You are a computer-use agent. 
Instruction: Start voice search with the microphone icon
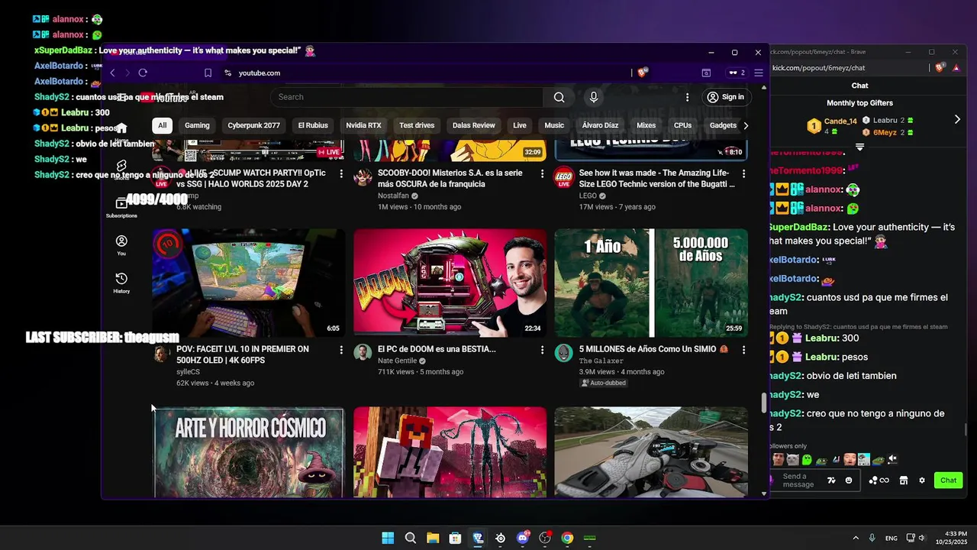tap(594, 97)
